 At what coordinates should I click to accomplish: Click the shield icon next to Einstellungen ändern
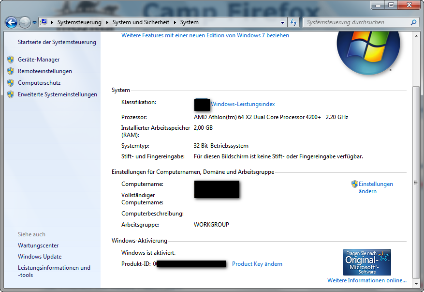click(355, 184)
